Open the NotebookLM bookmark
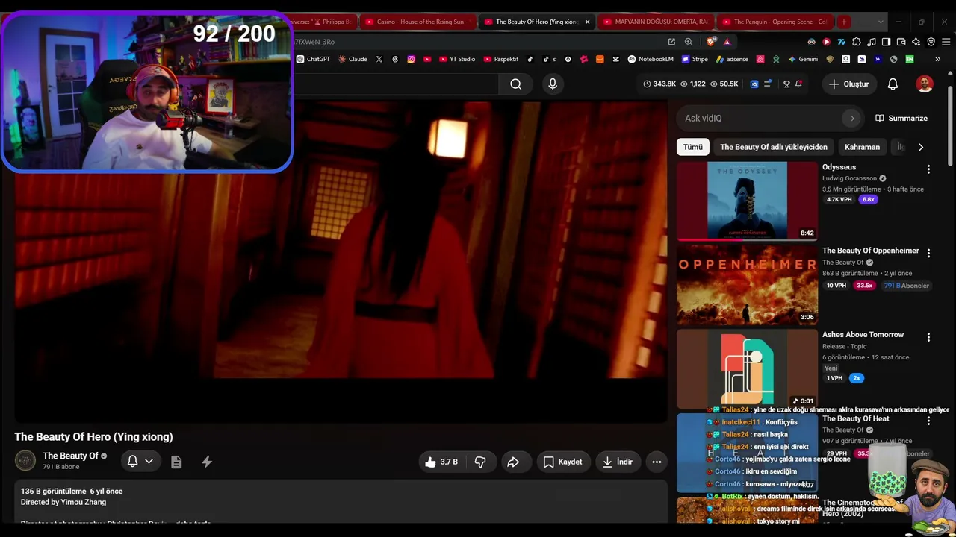Viewport: 956px width, 537px height. (x=651, y=59)
